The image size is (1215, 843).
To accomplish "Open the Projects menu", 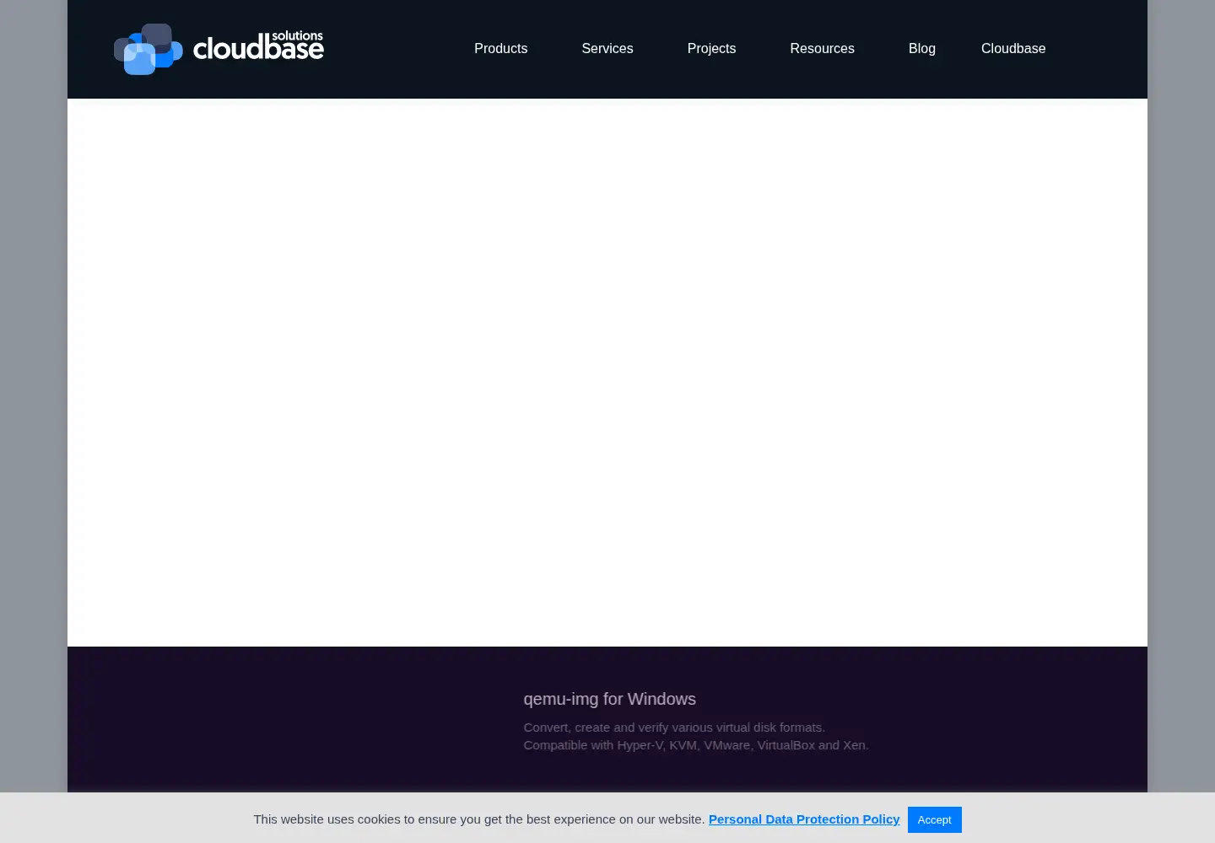I will [711, 49].
